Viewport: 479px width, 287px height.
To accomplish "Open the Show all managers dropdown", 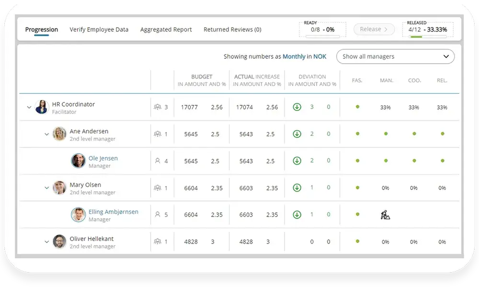I will point(395,56).
